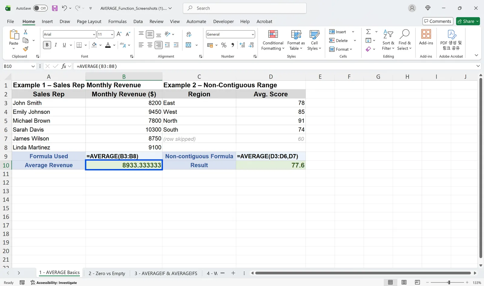Switch to Page Break Preview view icon
484x286 pixels.
[417, 282]
